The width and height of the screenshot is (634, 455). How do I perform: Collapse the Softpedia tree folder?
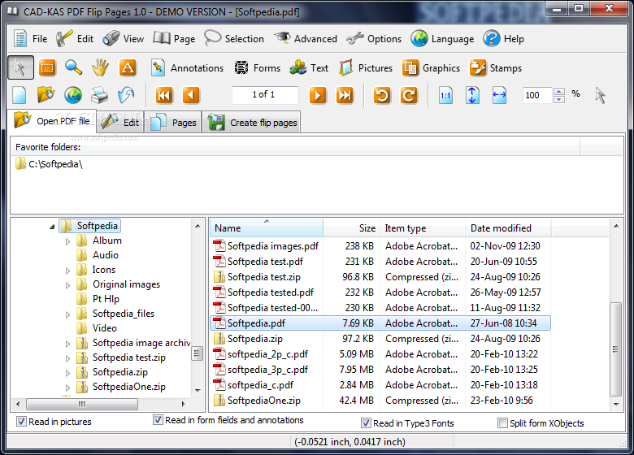[52, 227]
